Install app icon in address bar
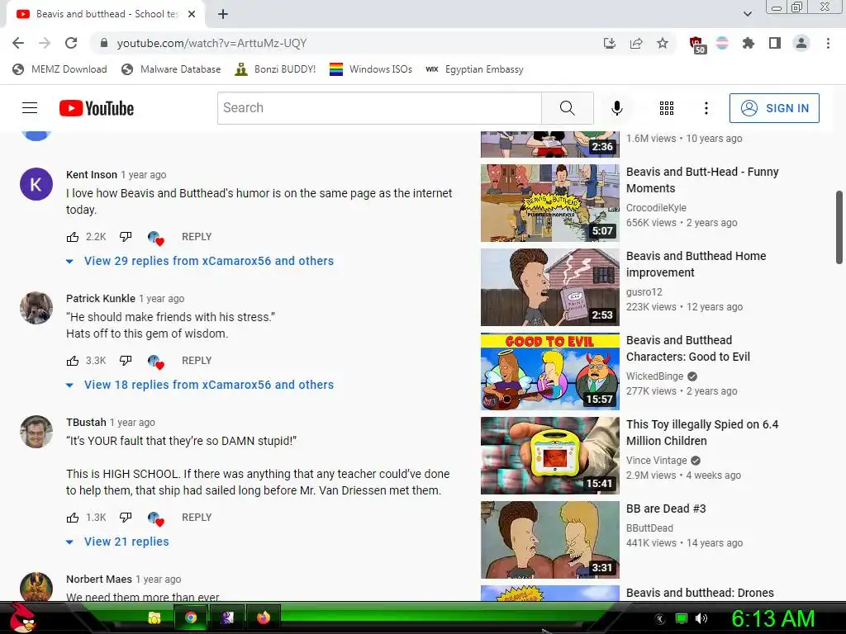Screen dimensions: 846x634 coord(609,43)
